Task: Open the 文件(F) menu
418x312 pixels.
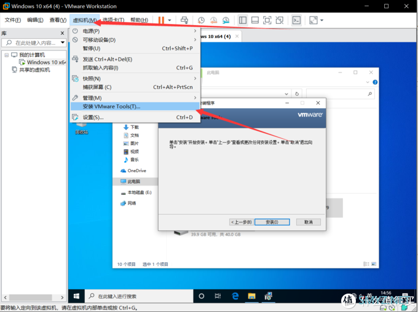Action: click(x=13, y=20)
